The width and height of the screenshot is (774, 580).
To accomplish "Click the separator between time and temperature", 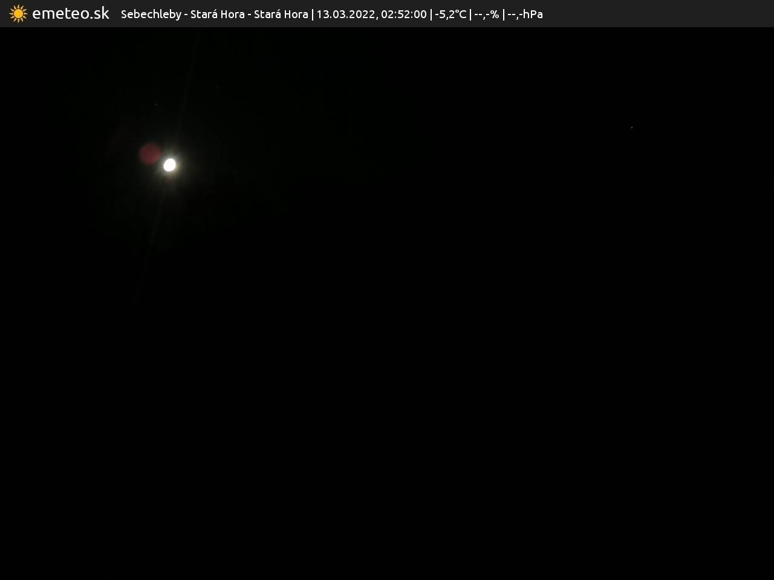I will click(431, 14).
